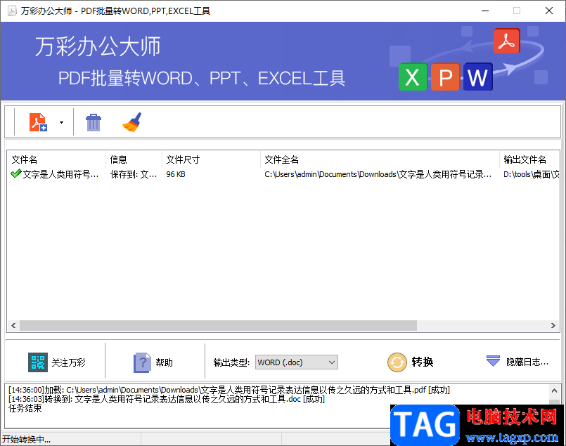Click the green checkmark status icon
The image size is (566, 446).
click(x=16, y=173)
